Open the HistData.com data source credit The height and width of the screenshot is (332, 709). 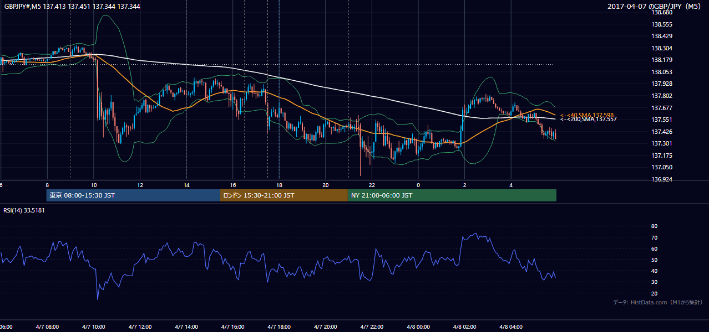point(658,303)
